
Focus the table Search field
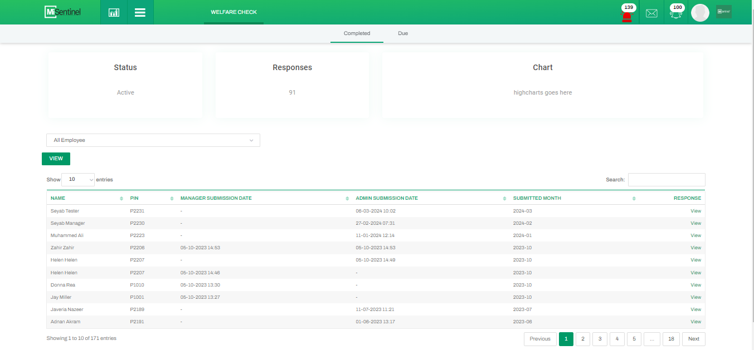pos(666,180)
